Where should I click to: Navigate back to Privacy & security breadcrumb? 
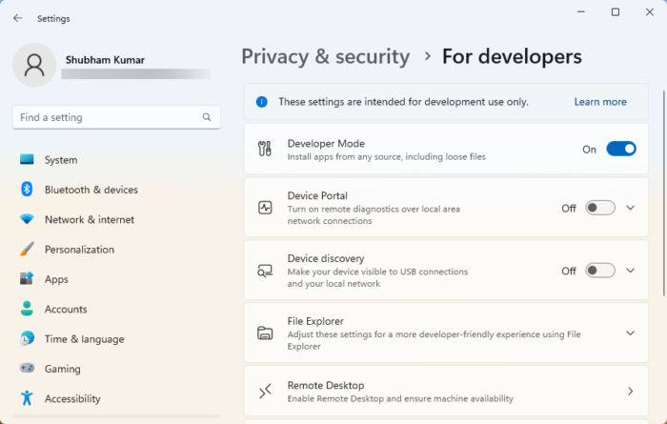(x=325, y=56)
